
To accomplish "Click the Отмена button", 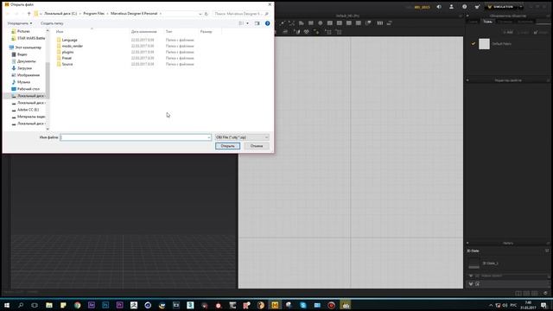I will tap(257, 146).
